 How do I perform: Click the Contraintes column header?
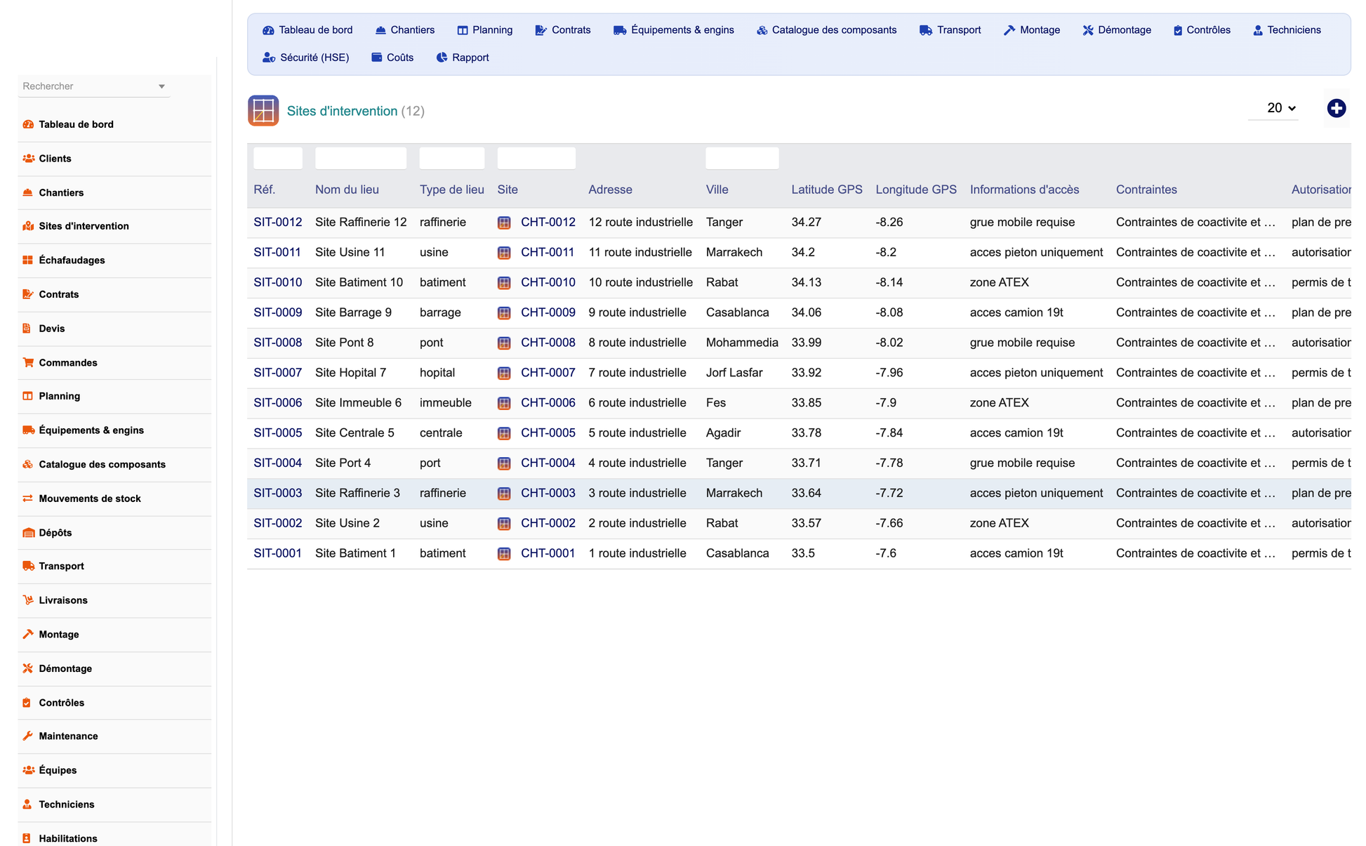point(1146,190)
